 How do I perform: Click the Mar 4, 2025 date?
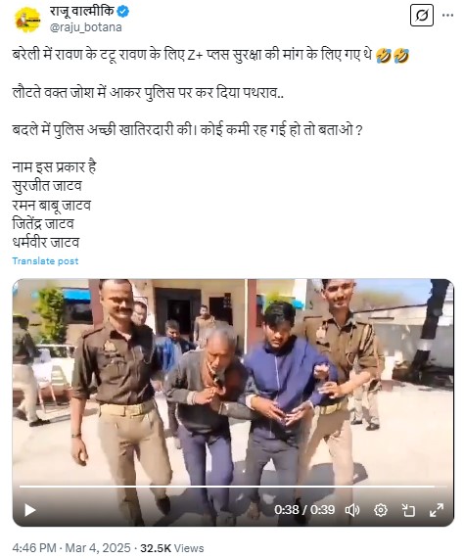click(x=98, y=548)
